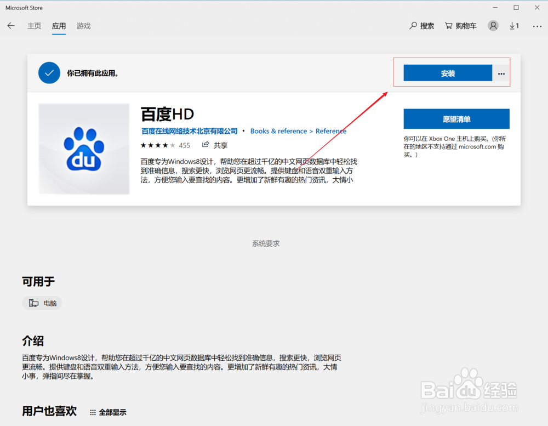Open the user account avatar
This screenshot has width=548, height=426.
493,26
